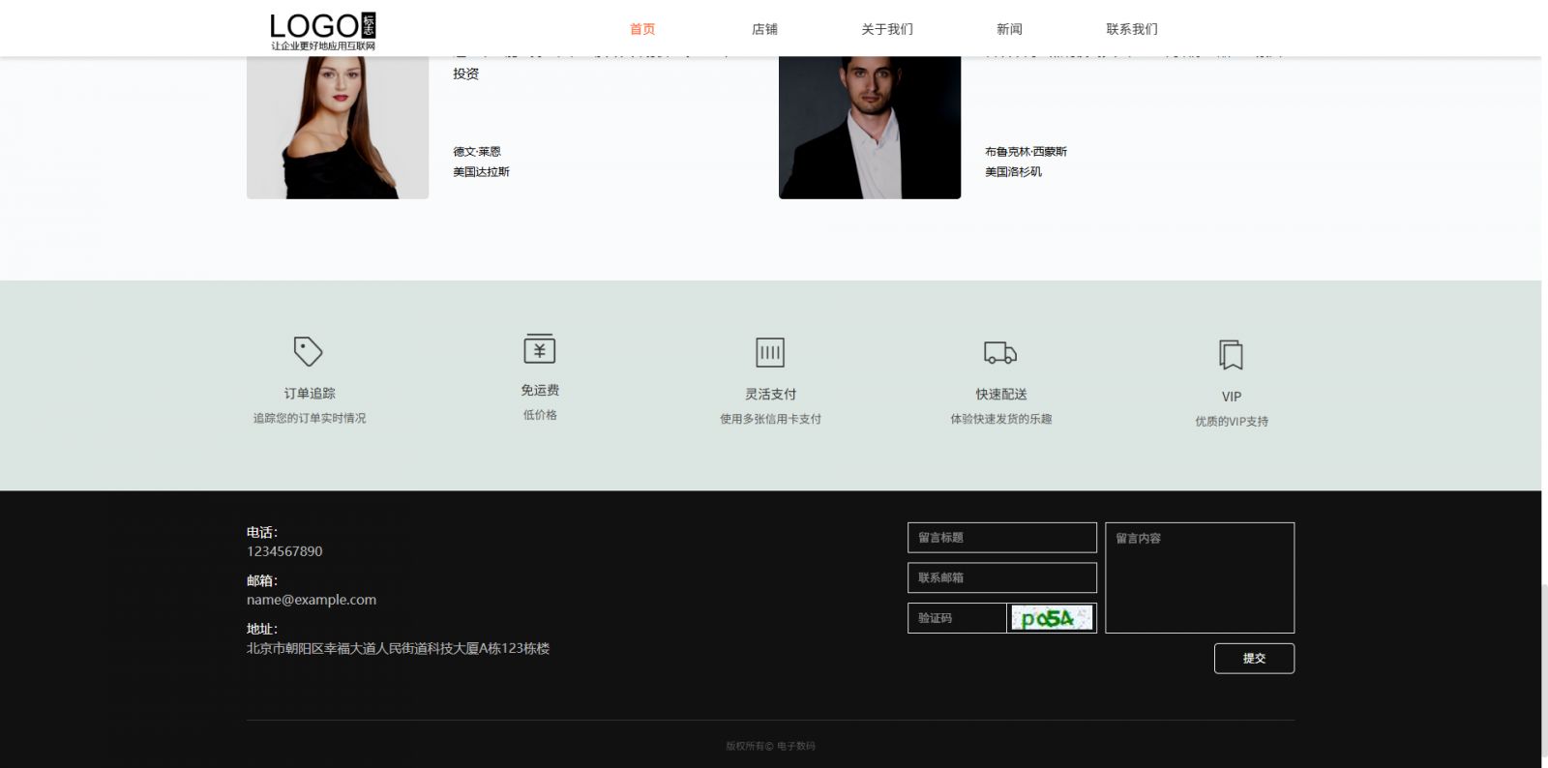The width and height of the screenshot is (1548, 768).
Task: Click the fast delivery truck icon
Action: click(1000, 353)
